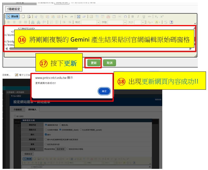
Task: Click the Superscript icon in top editor toolbar
Action: [x=162, y=17]
